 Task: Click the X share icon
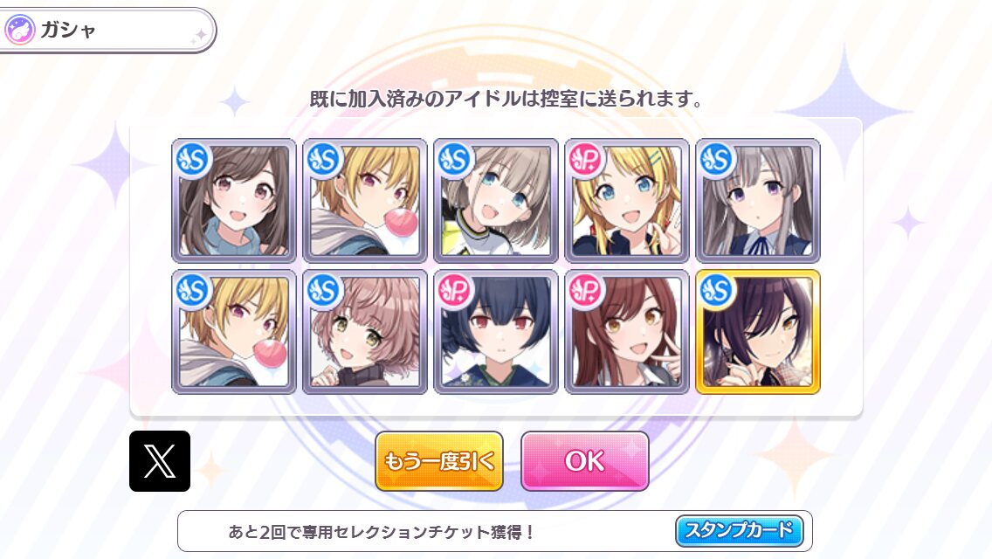[160, 461]
